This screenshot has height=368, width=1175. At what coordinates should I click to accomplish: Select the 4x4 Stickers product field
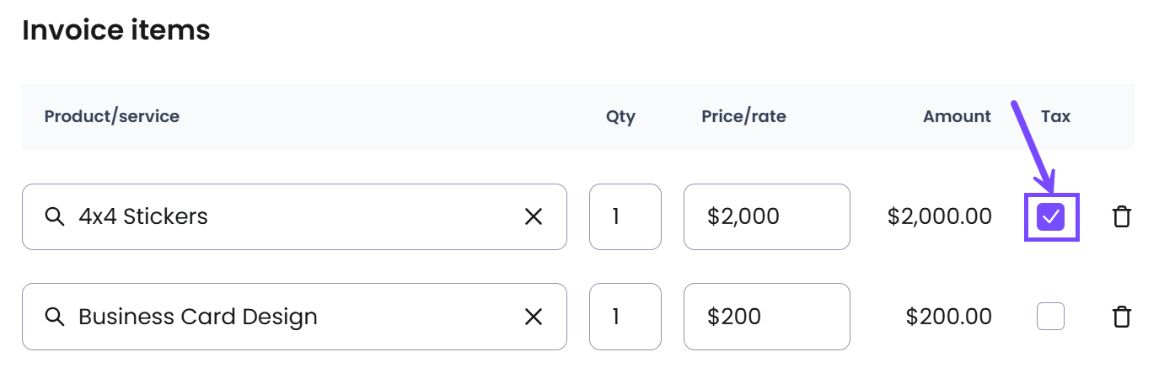(x=294, y=216)
